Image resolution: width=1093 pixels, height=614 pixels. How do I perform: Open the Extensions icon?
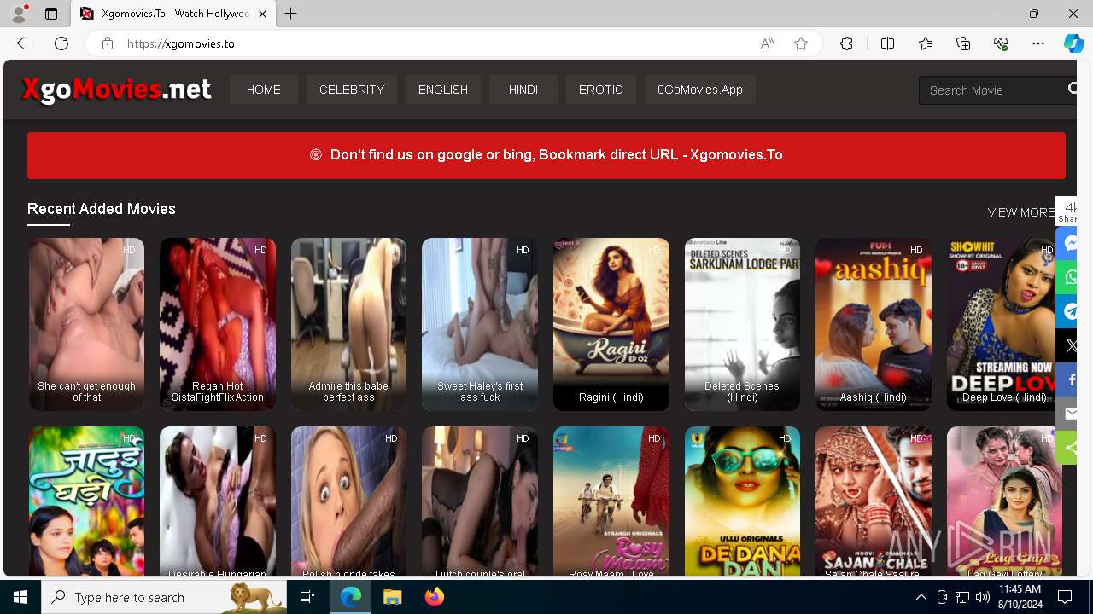tap(846, 43)
